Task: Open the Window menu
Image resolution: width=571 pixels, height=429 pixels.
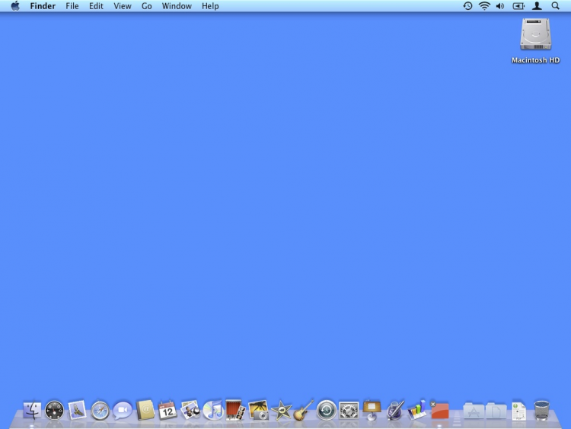Action: pyautogui.click(x=177, y=6)
